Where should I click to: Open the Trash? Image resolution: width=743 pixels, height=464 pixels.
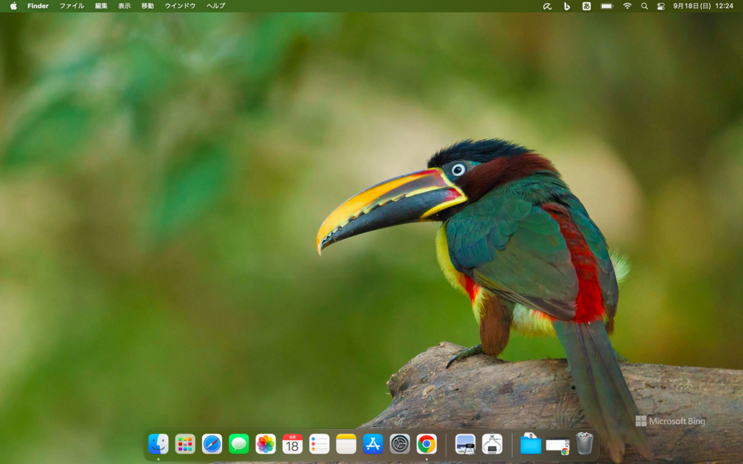pyautogui.click(x=584, y=444)
